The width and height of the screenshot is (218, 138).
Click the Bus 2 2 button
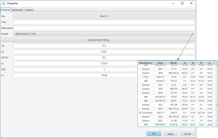pyautogui.click(x=104, y=16)
